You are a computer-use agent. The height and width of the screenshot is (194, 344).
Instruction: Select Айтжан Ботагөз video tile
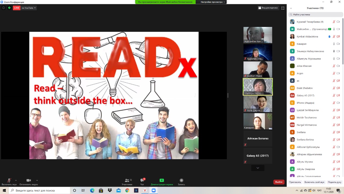[258, 138]
